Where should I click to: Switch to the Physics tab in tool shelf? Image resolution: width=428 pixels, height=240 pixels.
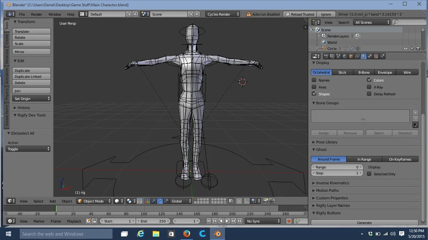click(7, 94)
